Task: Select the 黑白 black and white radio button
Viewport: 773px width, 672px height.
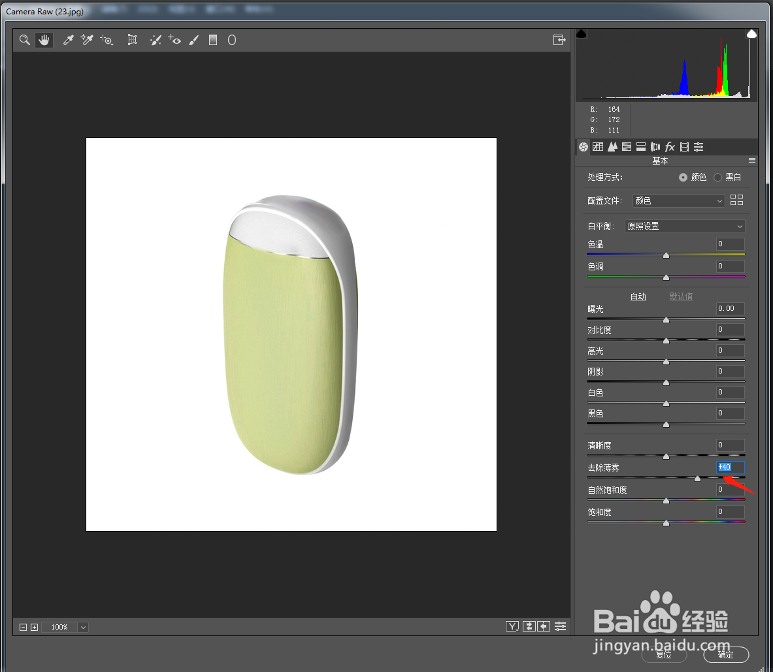Action: (717, 178)
